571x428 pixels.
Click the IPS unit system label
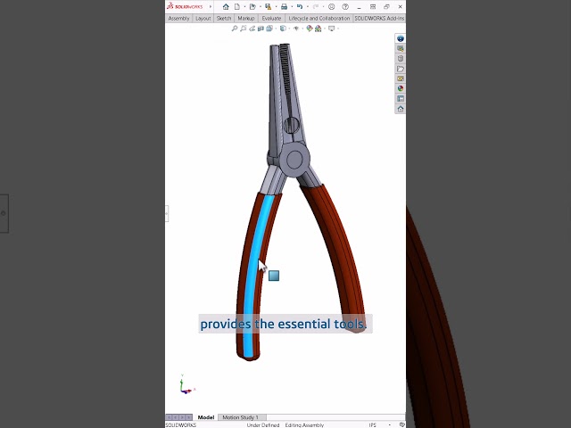pos(373,425)
